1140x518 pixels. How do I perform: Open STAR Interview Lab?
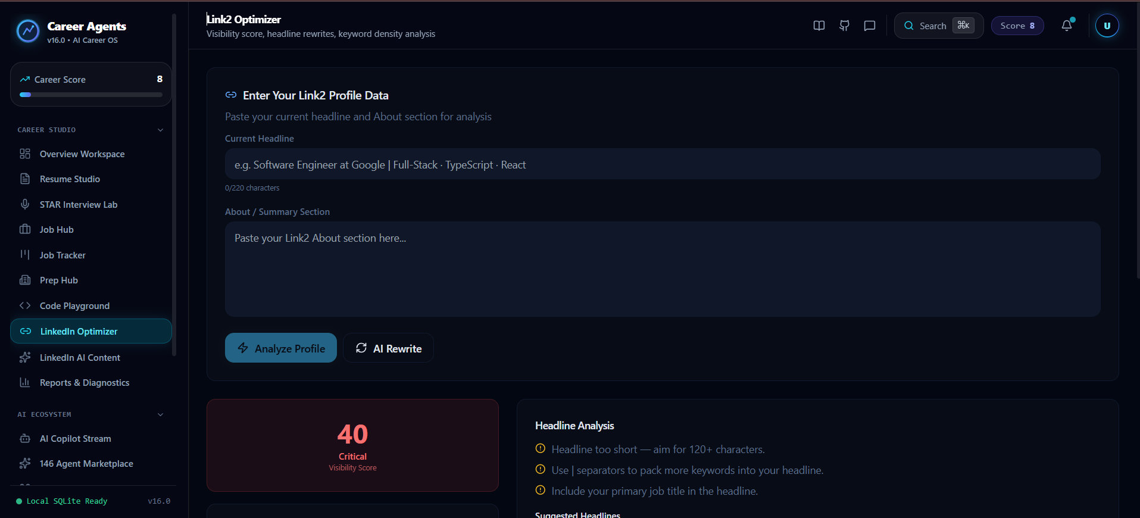coord(91,204)
